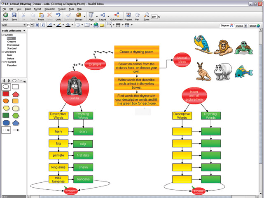The image size is (264, 198).
Task: Click the Back navigation icon
Action: point(5,16)
